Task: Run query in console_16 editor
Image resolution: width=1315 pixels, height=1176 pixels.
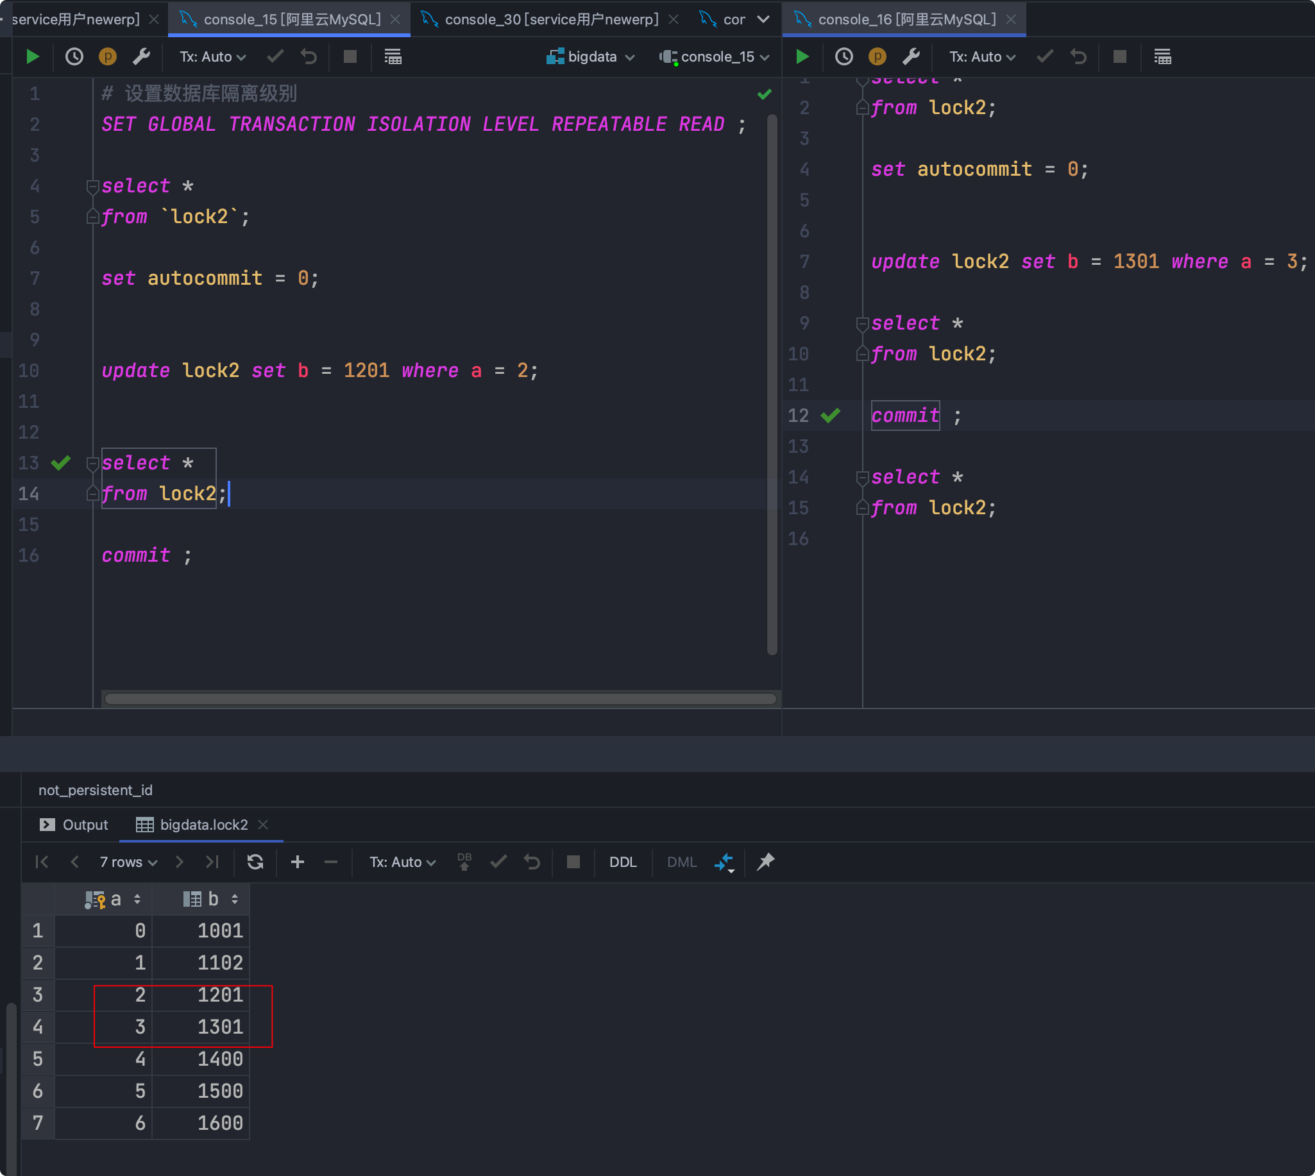Action: (802, 57)
